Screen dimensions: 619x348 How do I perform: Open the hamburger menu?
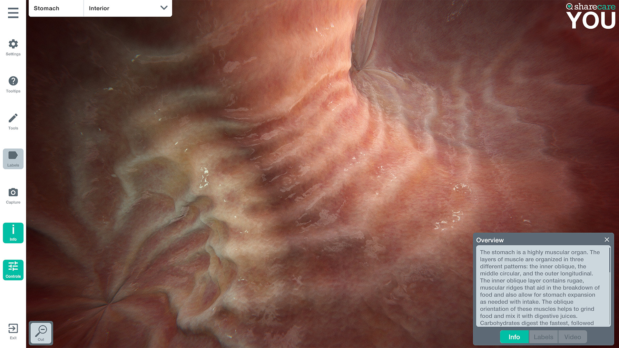13,13
